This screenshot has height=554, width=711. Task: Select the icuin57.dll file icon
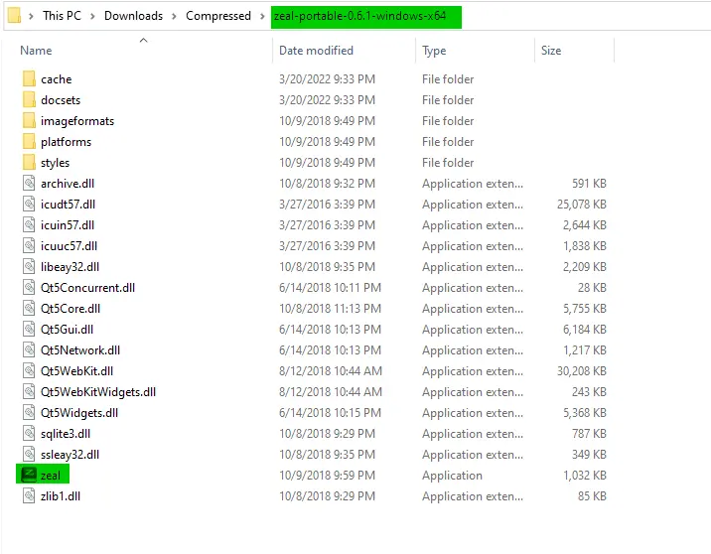tap(29, 224)
